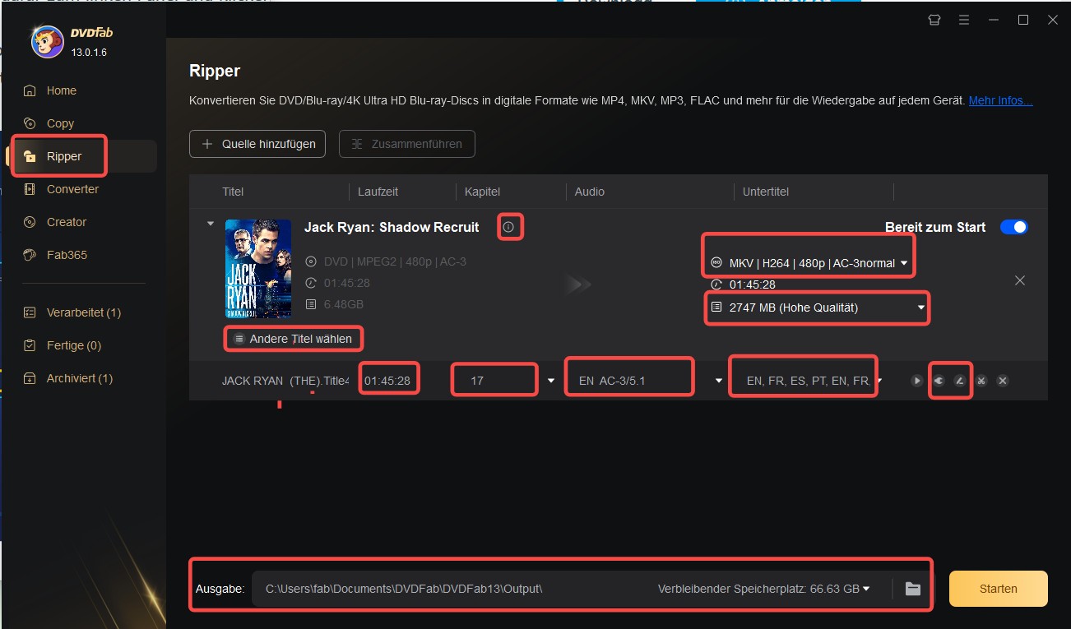
Task: Remove Jack Ryan source with the X
Action: 1020,280
